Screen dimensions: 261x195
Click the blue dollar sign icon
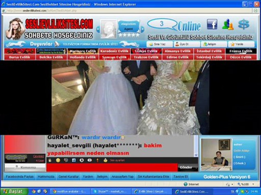(244, 24)
